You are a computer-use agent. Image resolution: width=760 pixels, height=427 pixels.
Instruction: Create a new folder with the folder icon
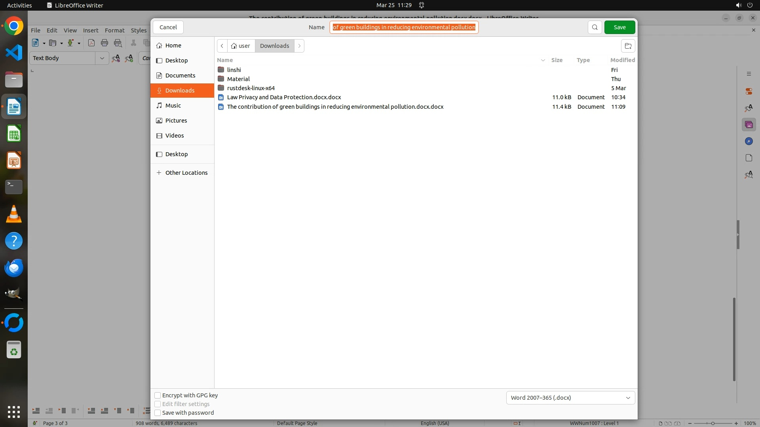point(628,46)
